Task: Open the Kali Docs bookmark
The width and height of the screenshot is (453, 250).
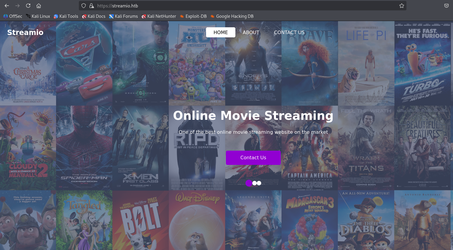Action: tap(94, 16)
